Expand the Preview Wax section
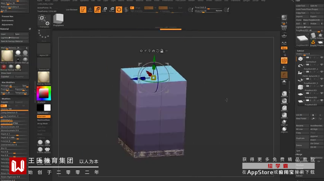The height and width of the screenshot is (181, 324). click(x=8, y=16)
